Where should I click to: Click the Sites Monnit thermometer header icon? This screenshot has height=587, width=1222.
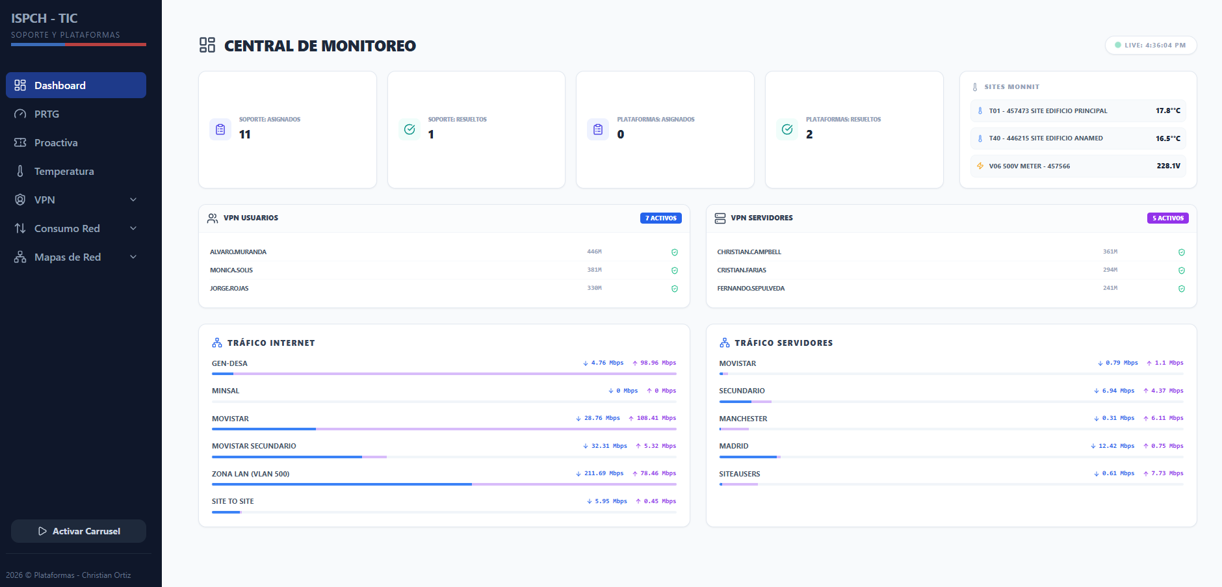[975, 87]
